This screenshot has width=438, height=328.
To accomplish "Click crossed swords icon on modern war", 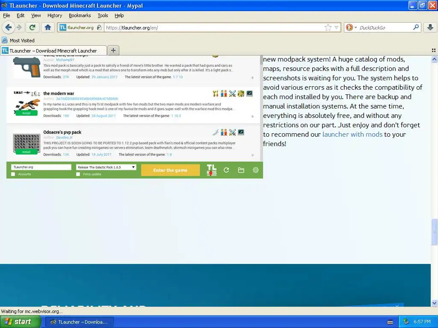I will (x=232, y=94).
